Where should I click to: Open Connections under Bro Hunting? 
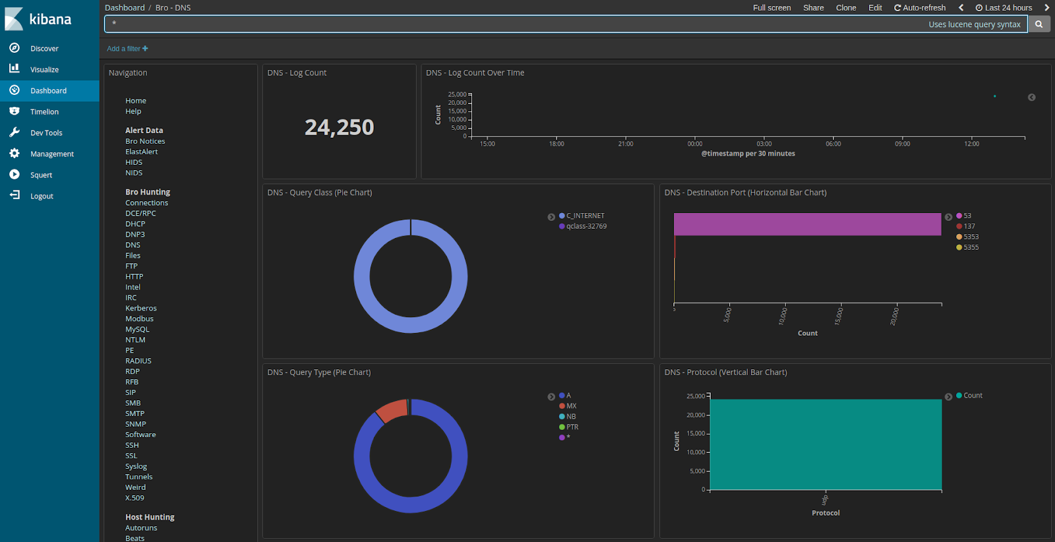[146, 203]
